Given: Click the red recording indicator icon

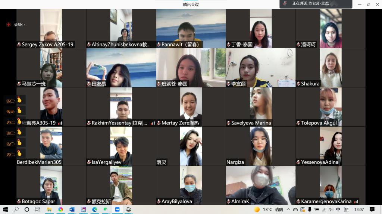Looking at the screenshot, I should (8, 25).
